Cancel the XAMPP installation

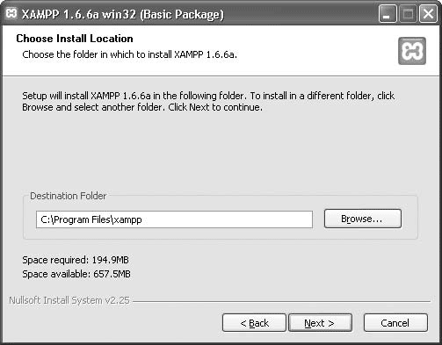395,323
